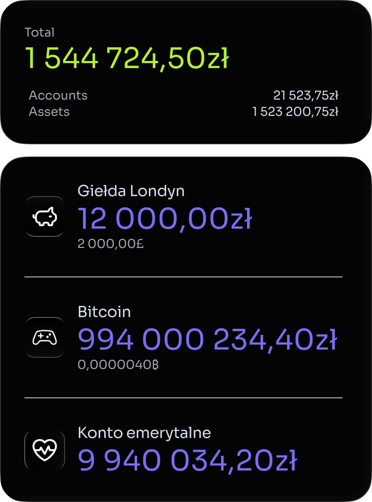The image size is (372, 502).
Task: Click the 0,0000040₿ Bitcoin quantity
Action: 118,365
